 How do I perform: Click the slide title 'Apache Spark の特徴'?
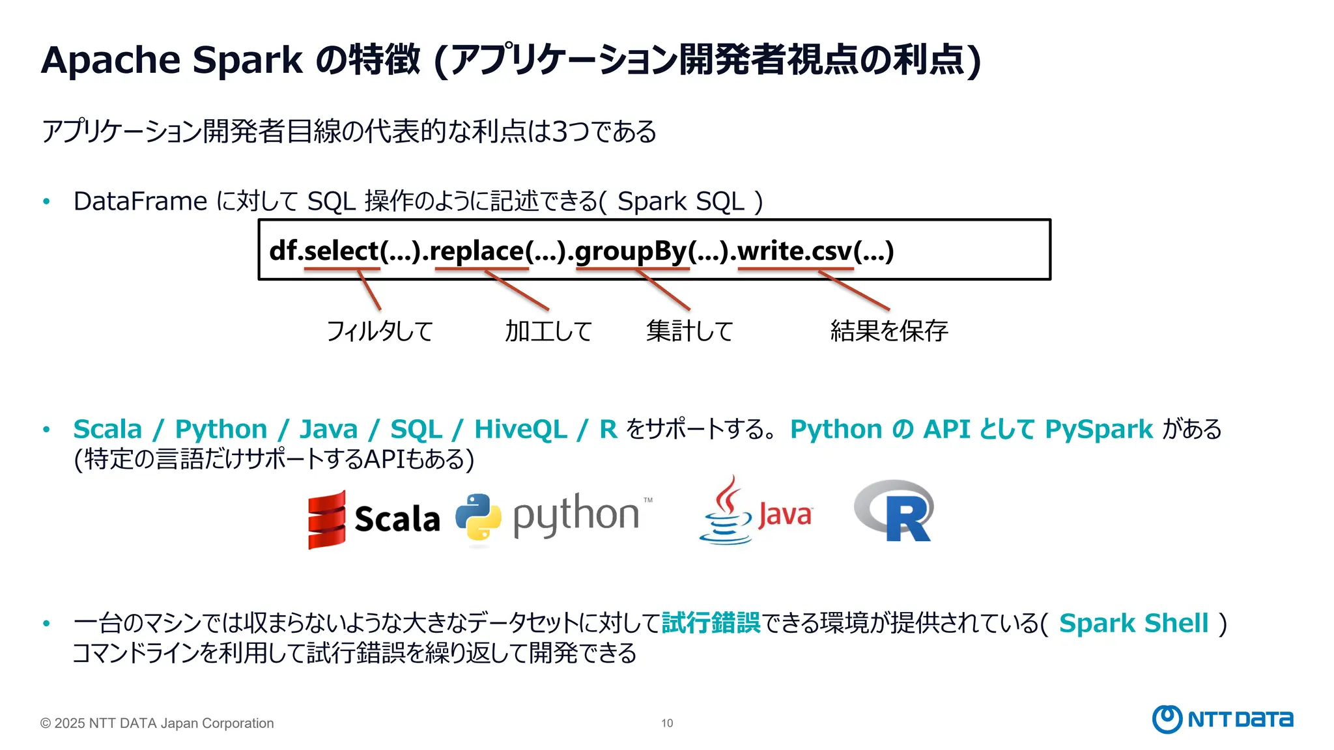click(x=511, y=60)
